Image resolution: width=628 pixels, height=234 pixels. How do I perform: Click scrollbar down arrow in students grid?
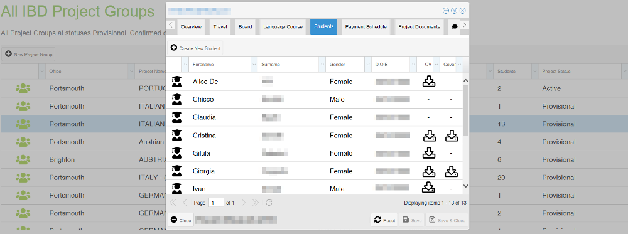[465, 186]
